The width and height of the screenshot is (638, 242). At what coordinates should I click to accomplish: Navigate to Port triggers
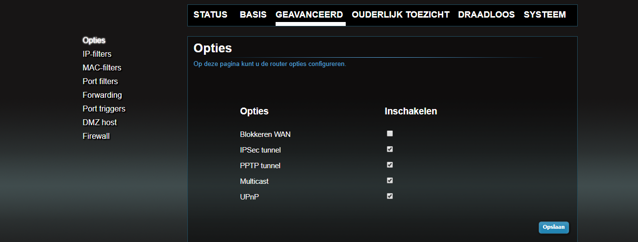(104, 109)
